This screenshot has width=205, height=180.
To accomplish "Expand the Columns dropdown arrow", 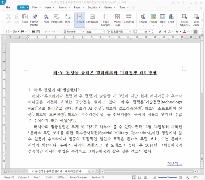I will (129, 25).
